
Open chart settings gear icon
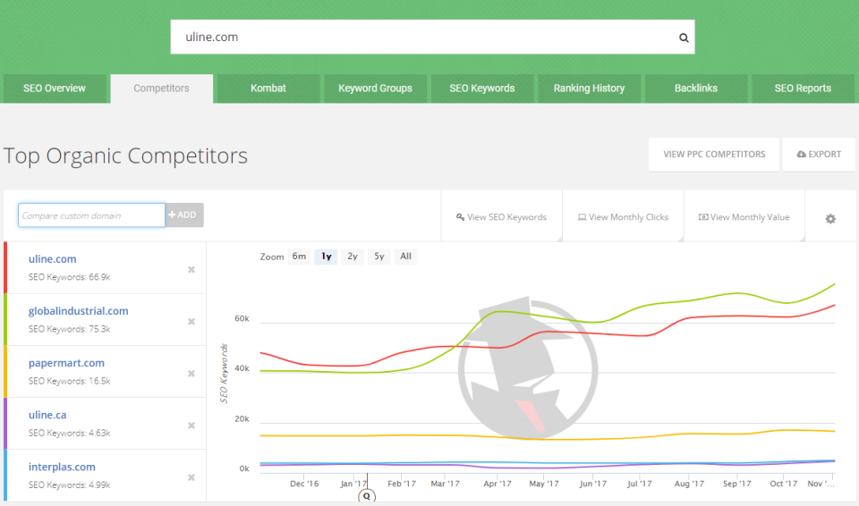[830, 218]
